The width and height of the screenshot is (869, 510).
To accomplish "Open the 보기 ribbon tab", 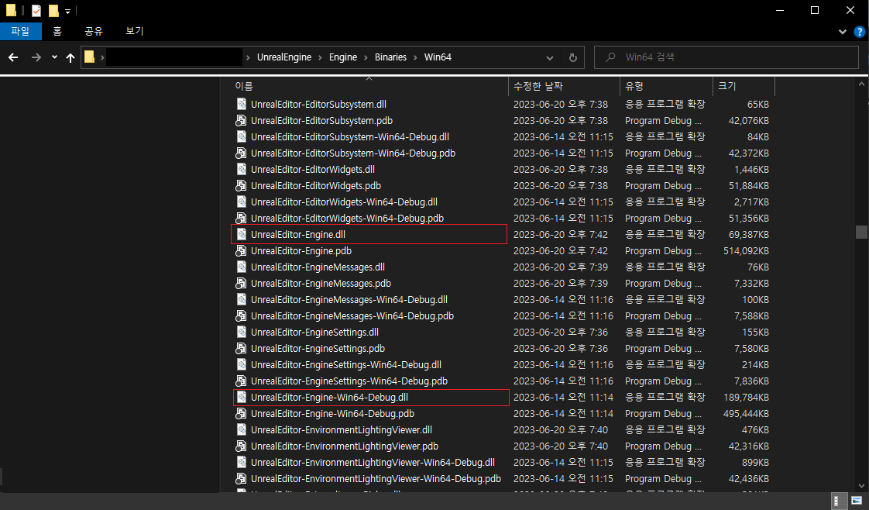I will [134, 31].
